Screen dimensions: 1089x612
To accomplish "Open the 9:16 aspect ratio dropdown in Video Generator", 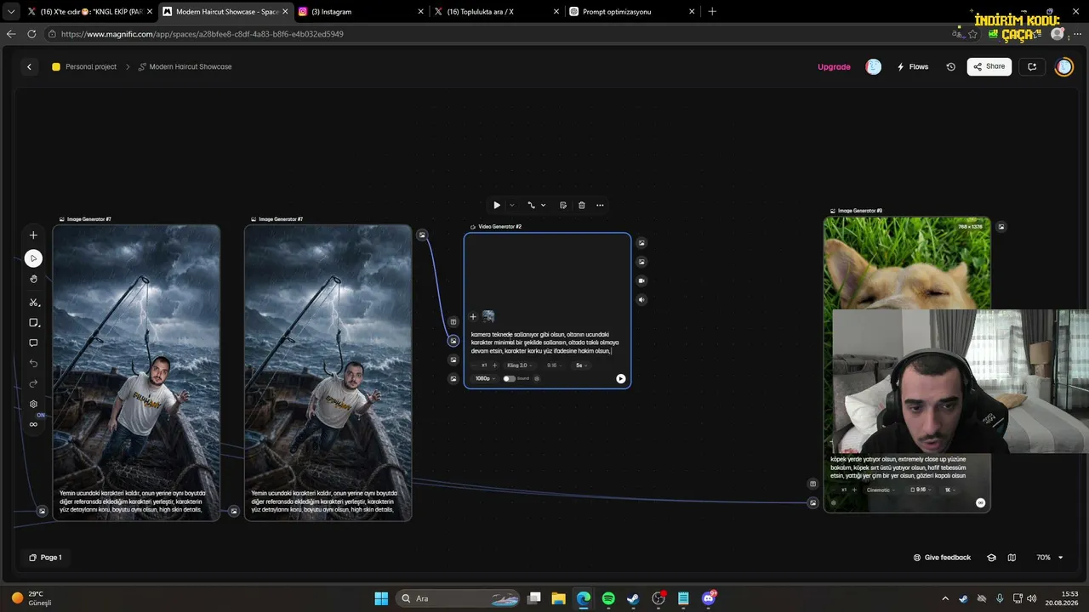I will tap(554, 365).
